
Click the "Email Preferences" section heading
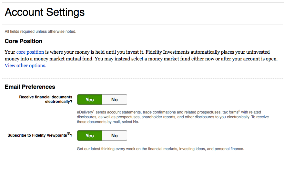coord(30,87)
